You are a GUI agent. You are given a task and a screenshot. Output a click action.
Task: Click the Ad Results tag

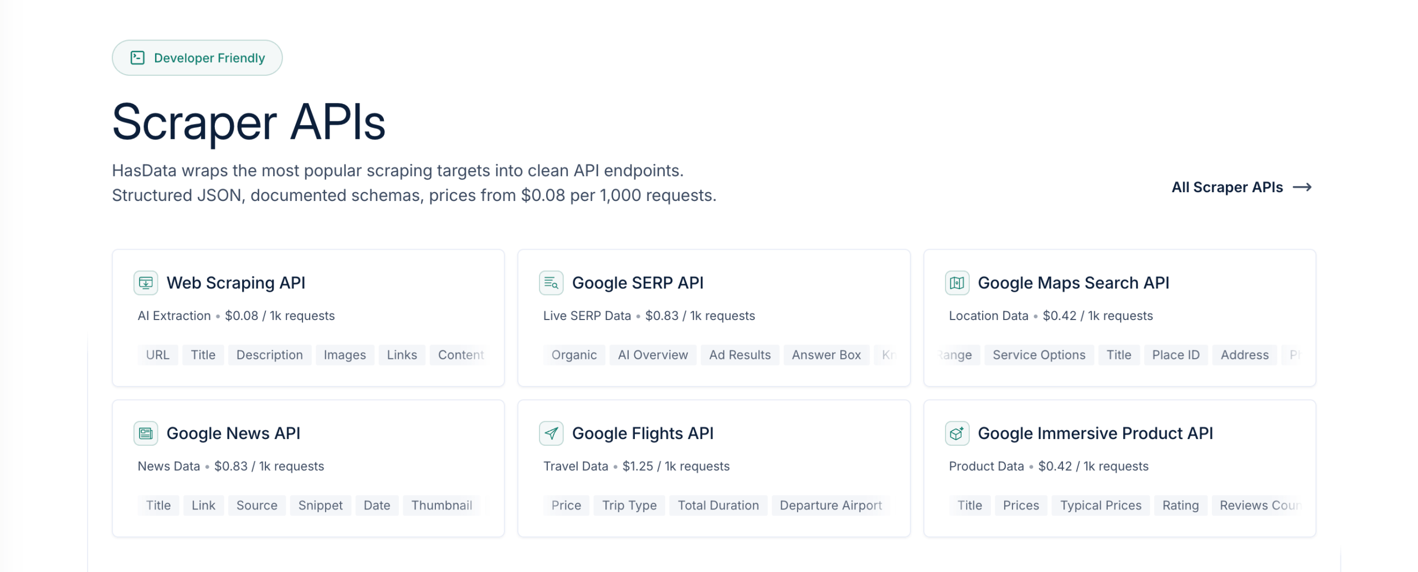click(x=740, y=355)
